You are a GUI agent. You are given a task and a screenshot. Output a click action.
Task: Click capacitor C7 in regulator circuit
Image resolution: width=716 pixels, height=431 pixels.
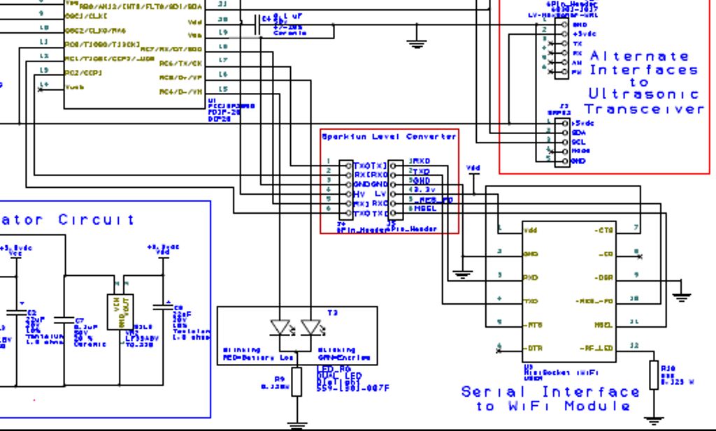pyautogui.click(x=64, y=320)
